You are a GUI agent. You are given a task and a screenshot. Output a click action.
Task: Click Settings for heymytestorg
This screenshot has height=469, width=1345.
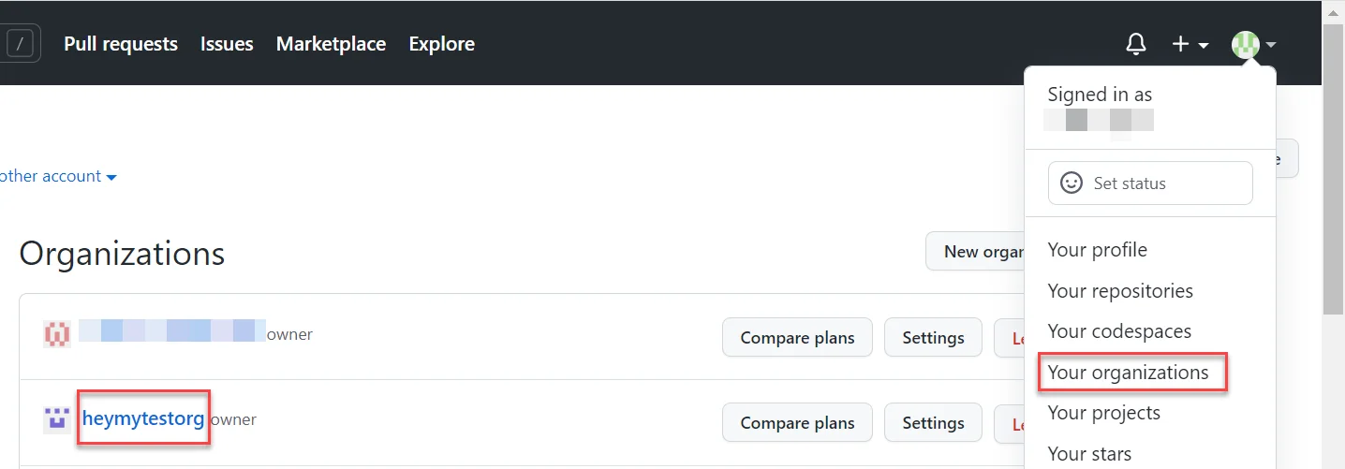(933, 423)
